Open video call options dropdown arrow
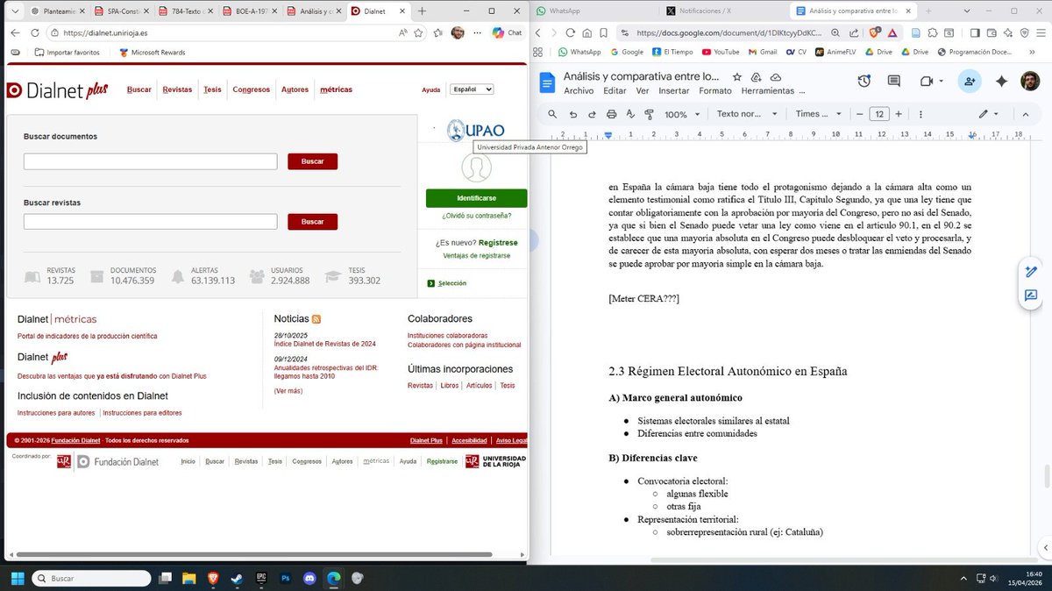 coord(940,82)
